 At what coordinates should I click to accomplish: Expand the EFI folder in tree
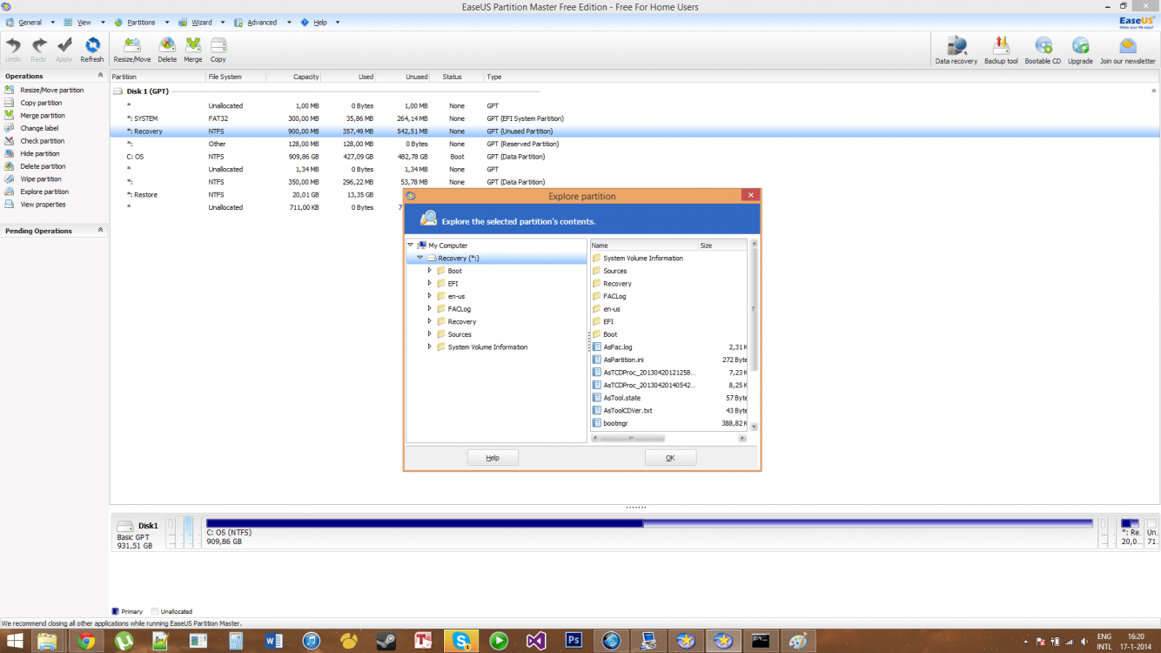click(x=430, y=284)
